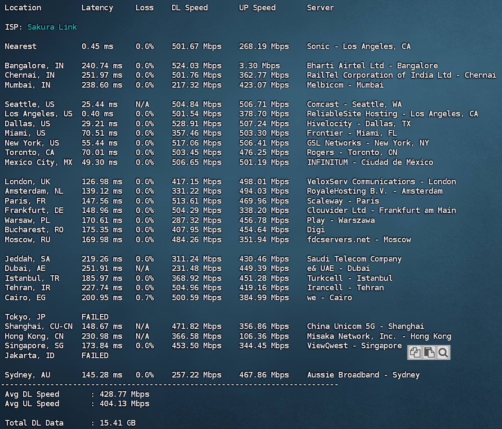Click Mumbai download '217.32 Mbps'
This screenshot has width=502, height=429.
point(196,85)
